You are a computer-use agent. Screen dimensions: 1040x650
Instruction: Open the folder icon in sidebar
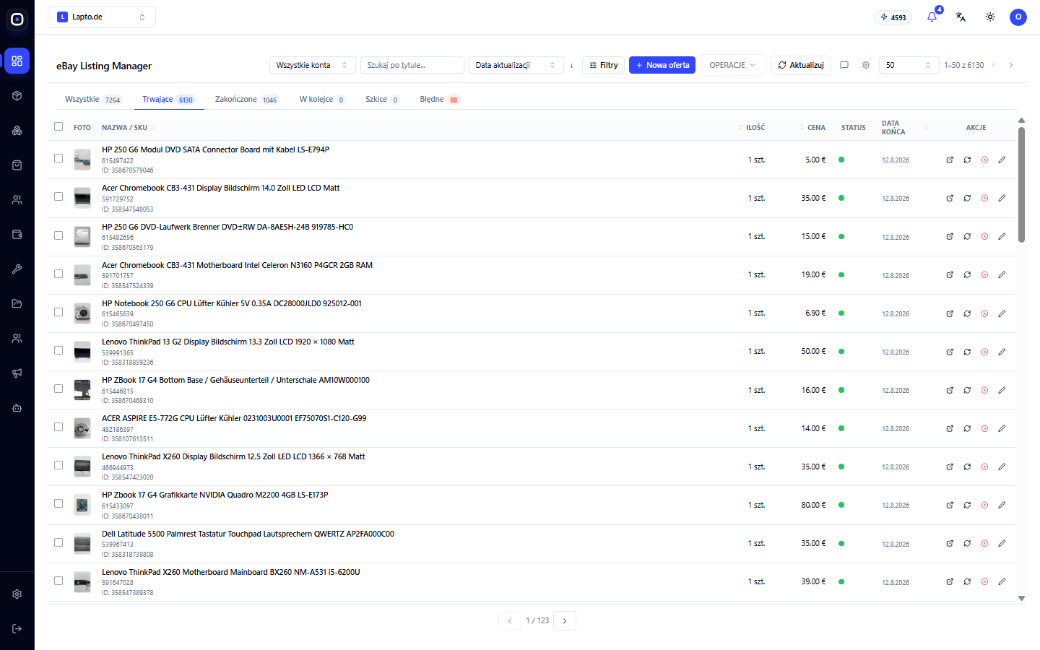[x=17, y=304]
